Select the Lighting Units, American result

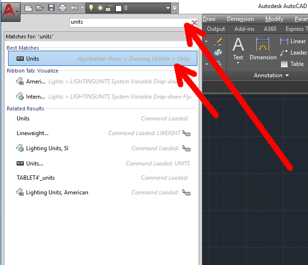(103, 192)
